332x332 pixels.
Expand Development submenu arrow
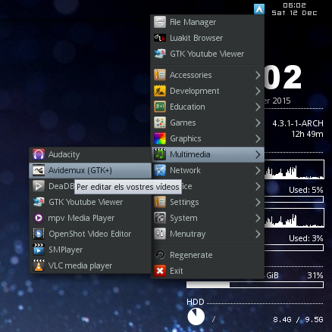[x=258, y=91]
